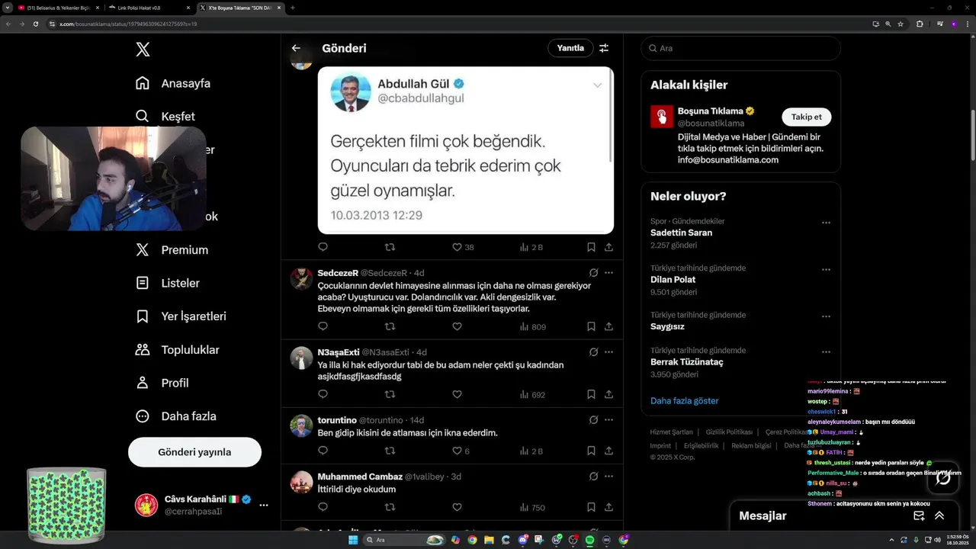Open Yer İşaretleri bookmarks
976x549 pixels.
(181, 316)
